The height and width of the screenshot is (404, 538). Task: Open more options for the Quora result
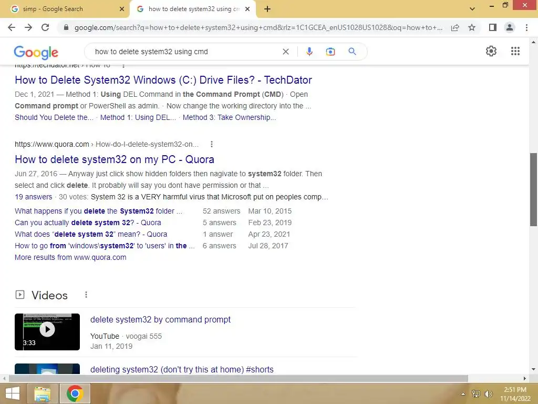coord(212,144)
